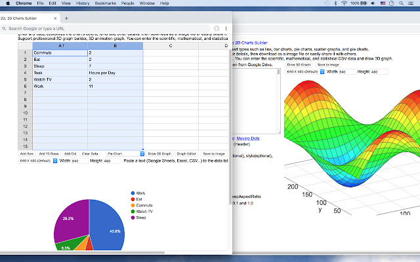Click the blue Work slice of pie

105,223
